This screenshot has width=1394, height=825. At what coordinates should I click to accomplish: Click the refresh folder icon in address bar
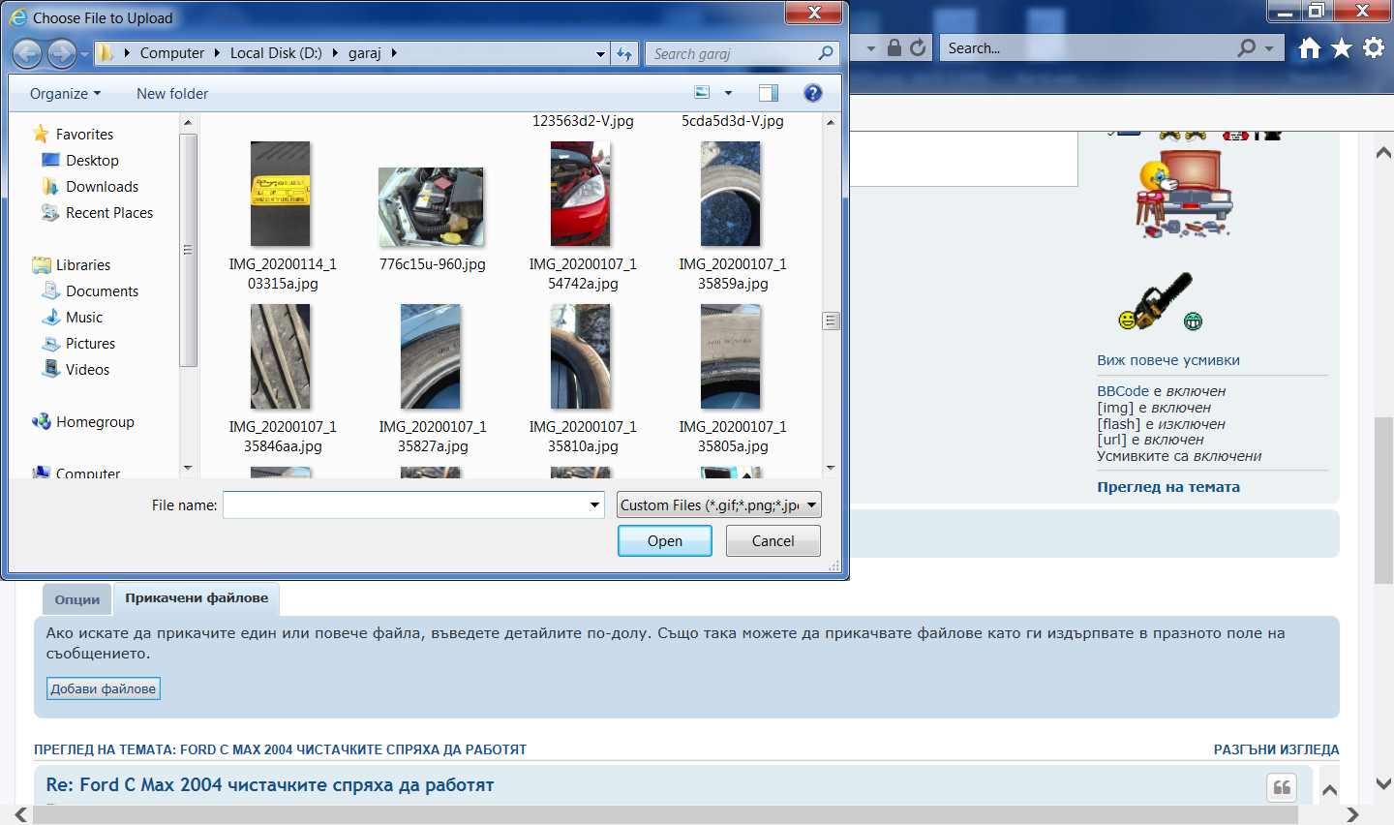(x=624, y=54)
